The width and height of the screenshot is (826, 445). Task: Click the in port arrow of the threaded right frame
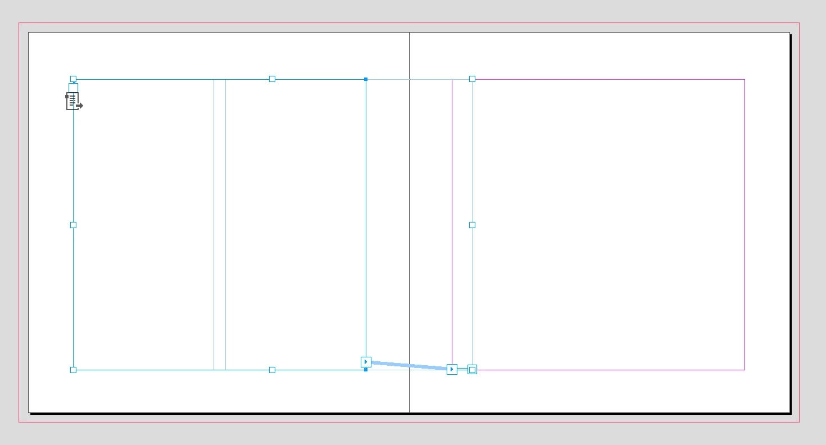click(x=452, y=369)
